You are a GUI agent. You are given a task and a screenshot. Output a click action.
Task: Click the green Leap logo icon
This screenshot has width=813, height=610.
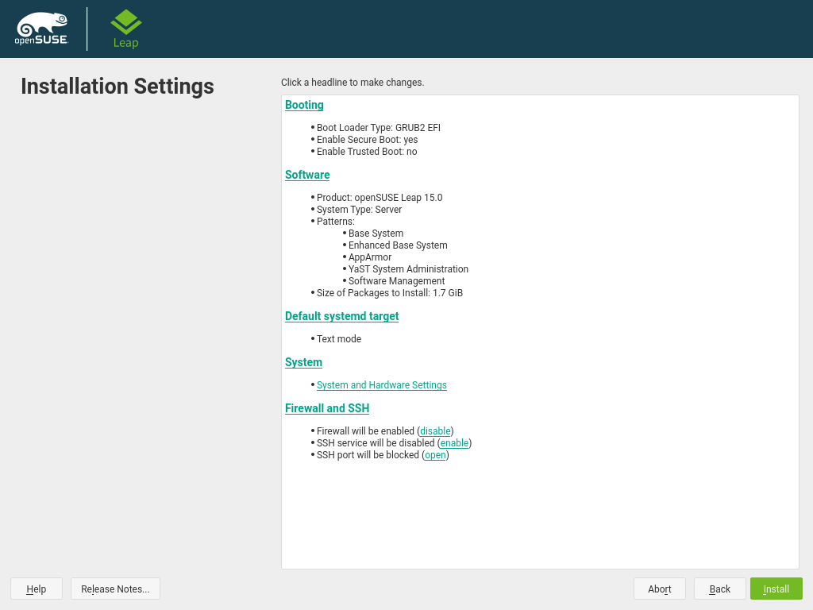tap(125, 22)
